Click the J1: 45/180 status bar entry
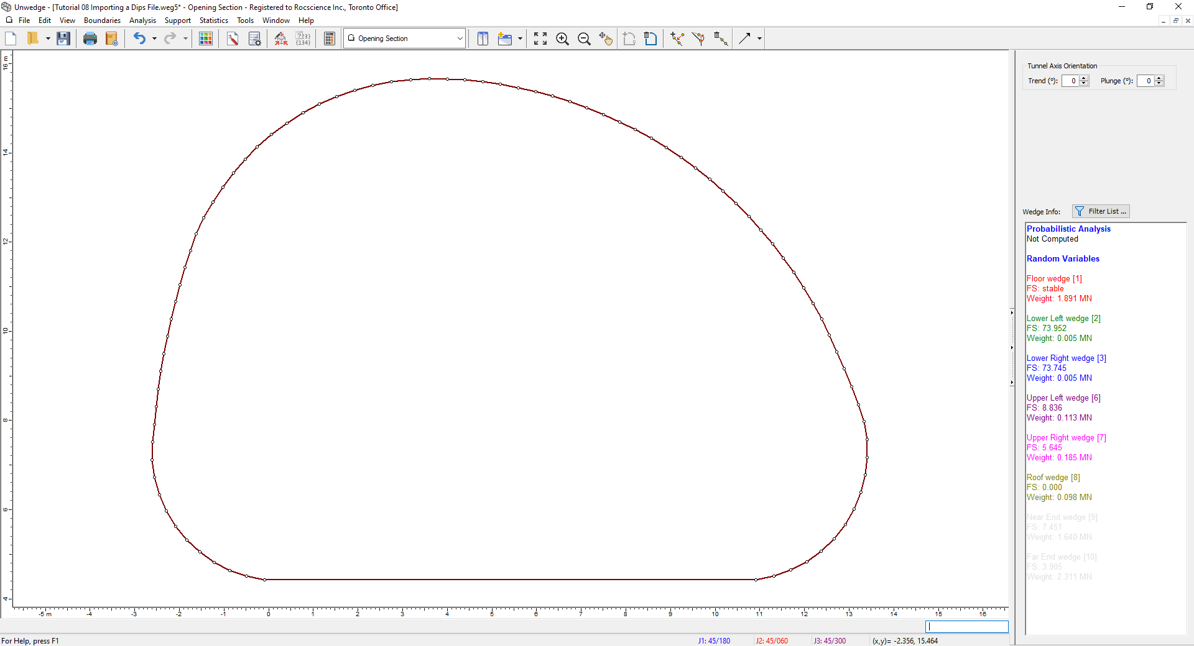This screenshot has width=1194, height=646. (714, 641)
